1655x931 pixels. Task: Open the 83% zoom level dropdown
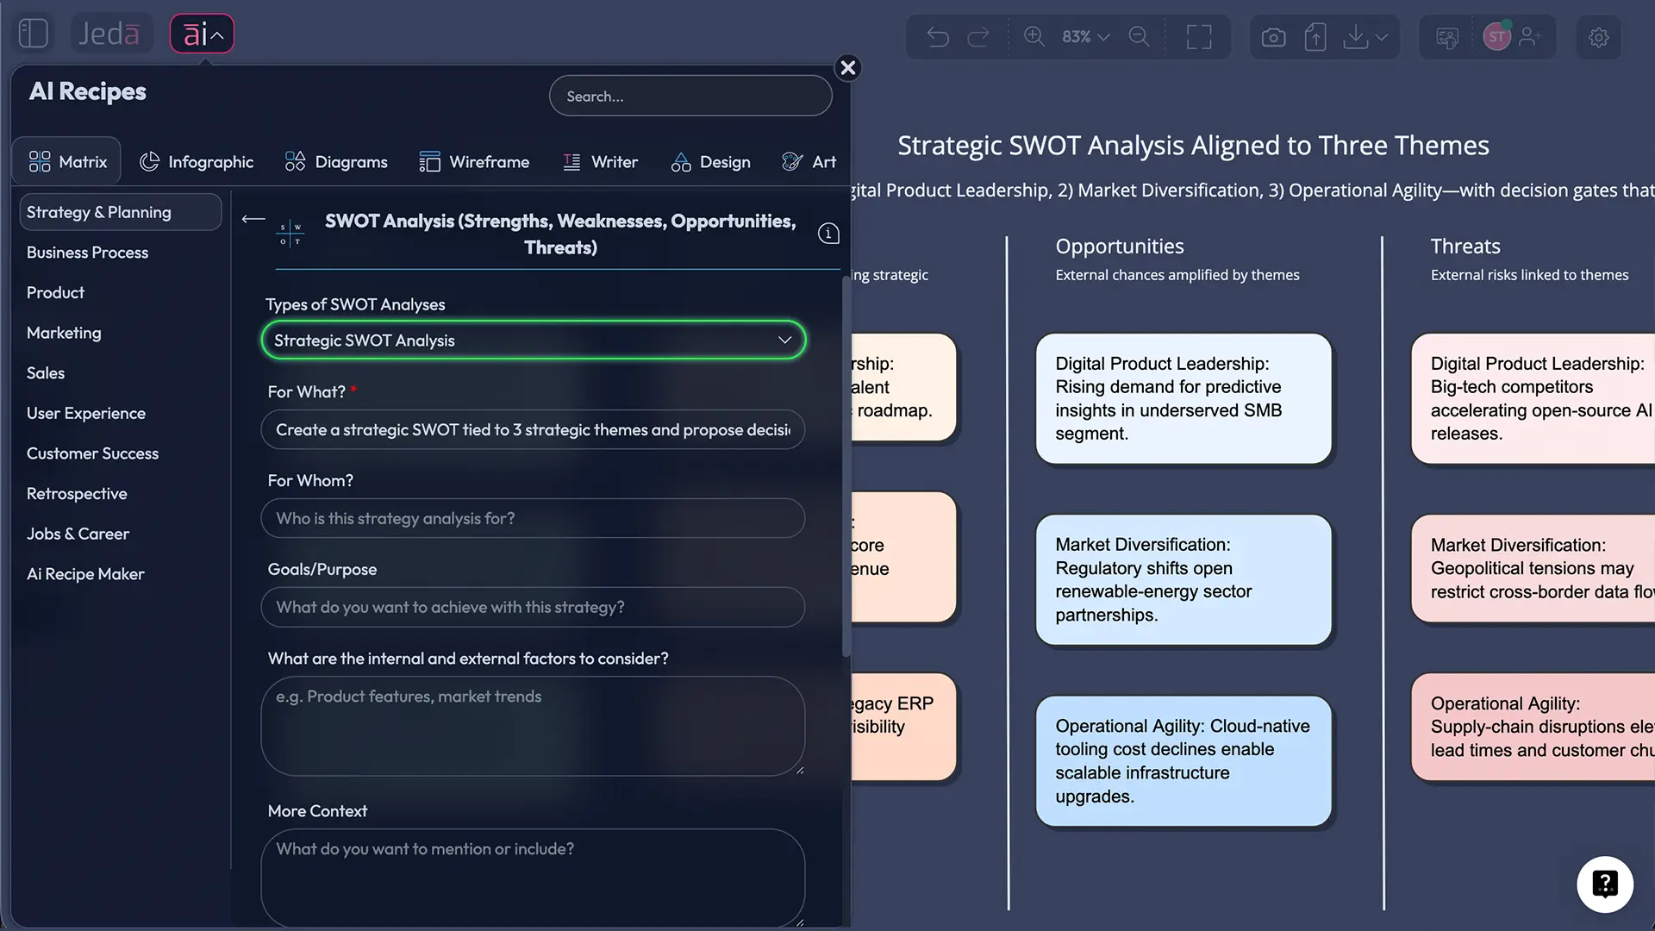tap(1085, 36)
